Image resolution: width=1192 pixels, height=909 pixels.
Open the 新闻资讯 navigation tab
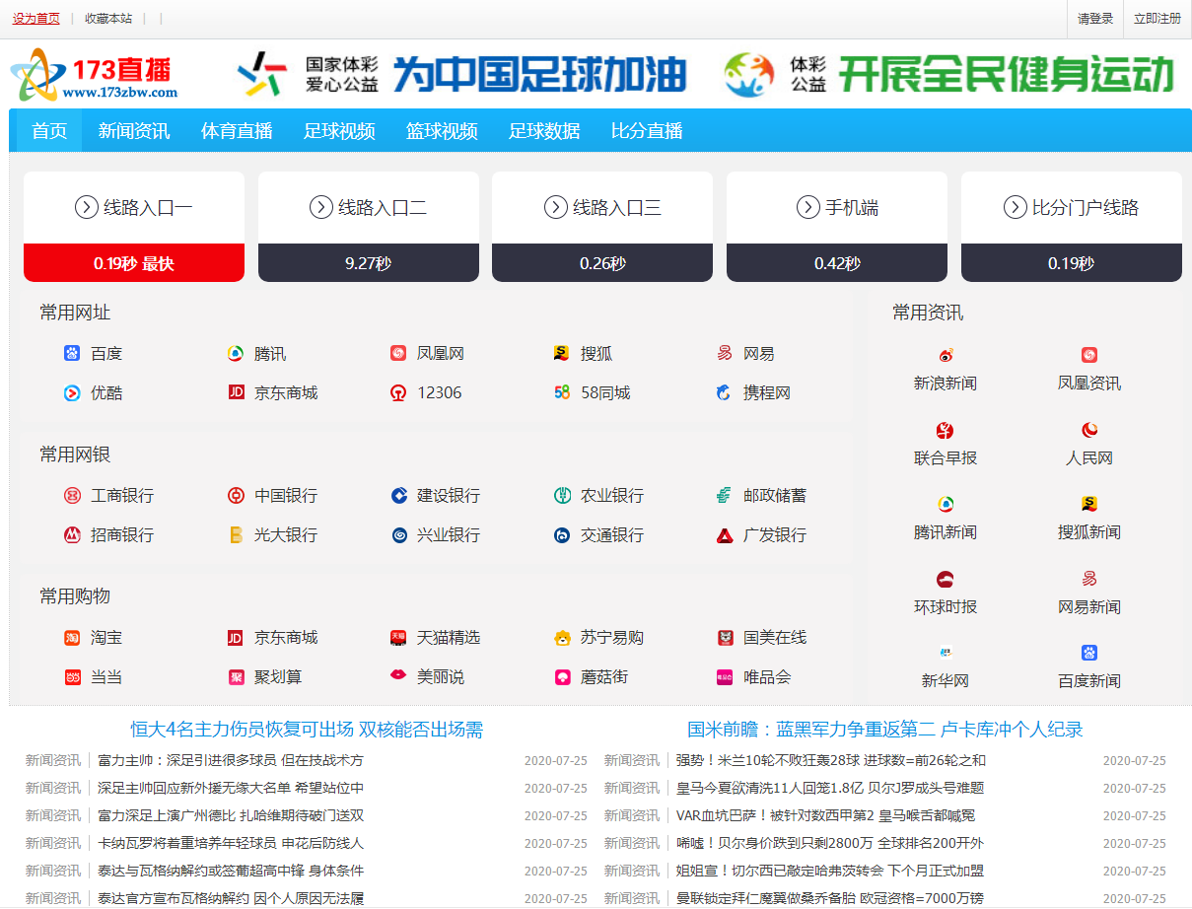tap(134, 131)
